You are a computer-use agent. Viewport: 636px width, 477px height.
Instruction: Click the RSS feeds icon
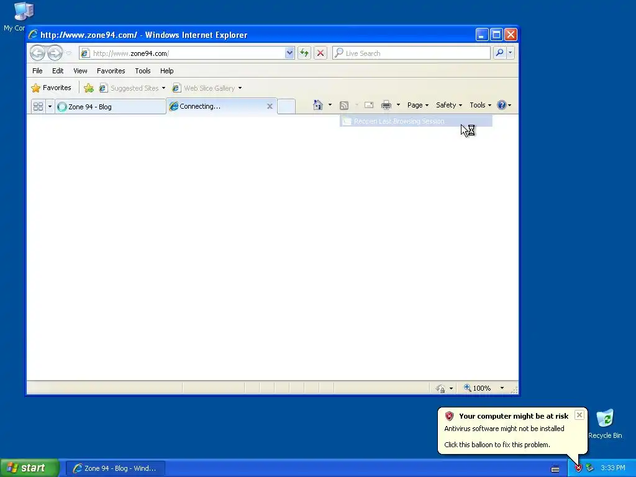[344, 106]
